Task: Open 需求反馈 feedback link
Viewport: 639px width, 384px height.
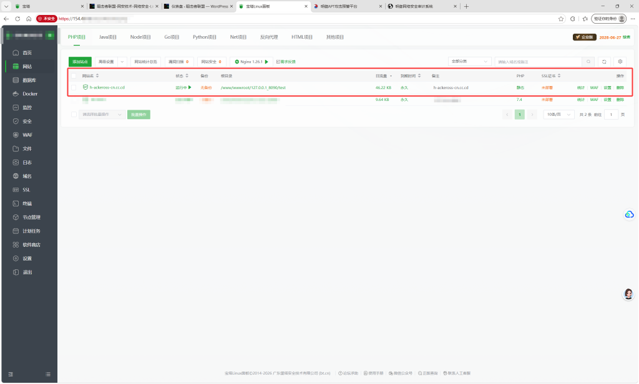Action: [286, 62]
